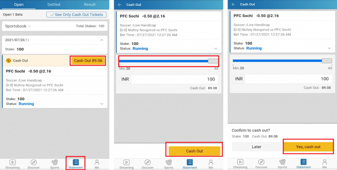Open Discover compass icon in the left screen
Image resolution: width=337 pixels, height=170 pixels.
click(x=34, y=162)
